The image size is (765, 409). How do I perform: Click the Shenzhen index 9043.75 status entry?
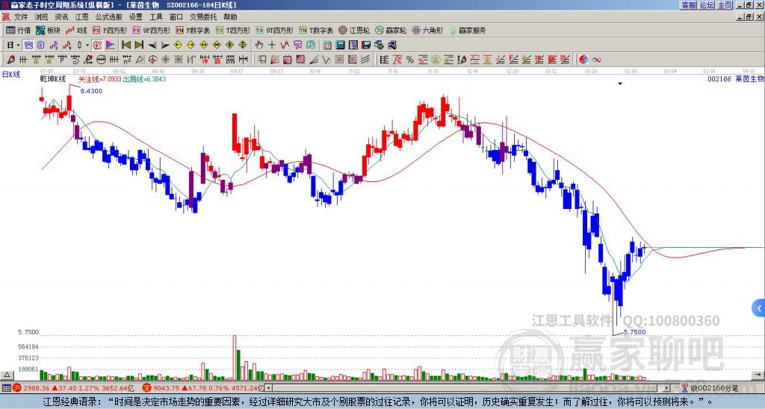coord(203,388)
